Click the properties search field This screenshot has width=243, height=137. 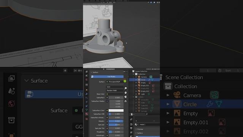pos(152,114)
